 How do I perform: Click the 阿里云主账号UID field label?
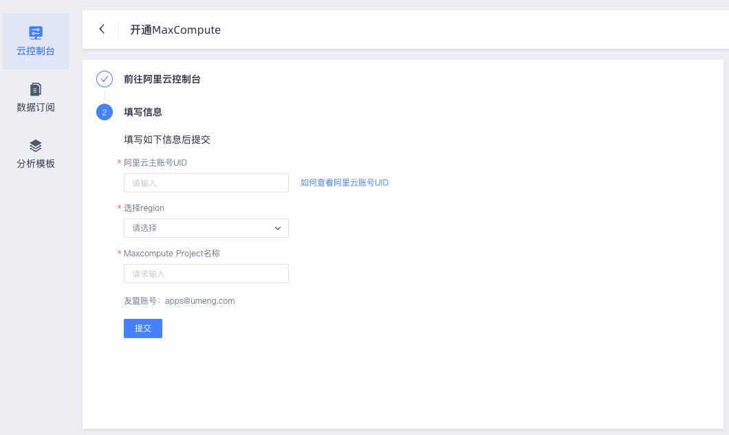pos(155,163)
